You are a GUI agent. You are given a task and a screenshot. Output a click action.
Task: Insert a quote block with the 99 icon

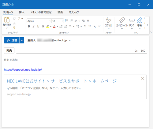[x=88, y=21]
